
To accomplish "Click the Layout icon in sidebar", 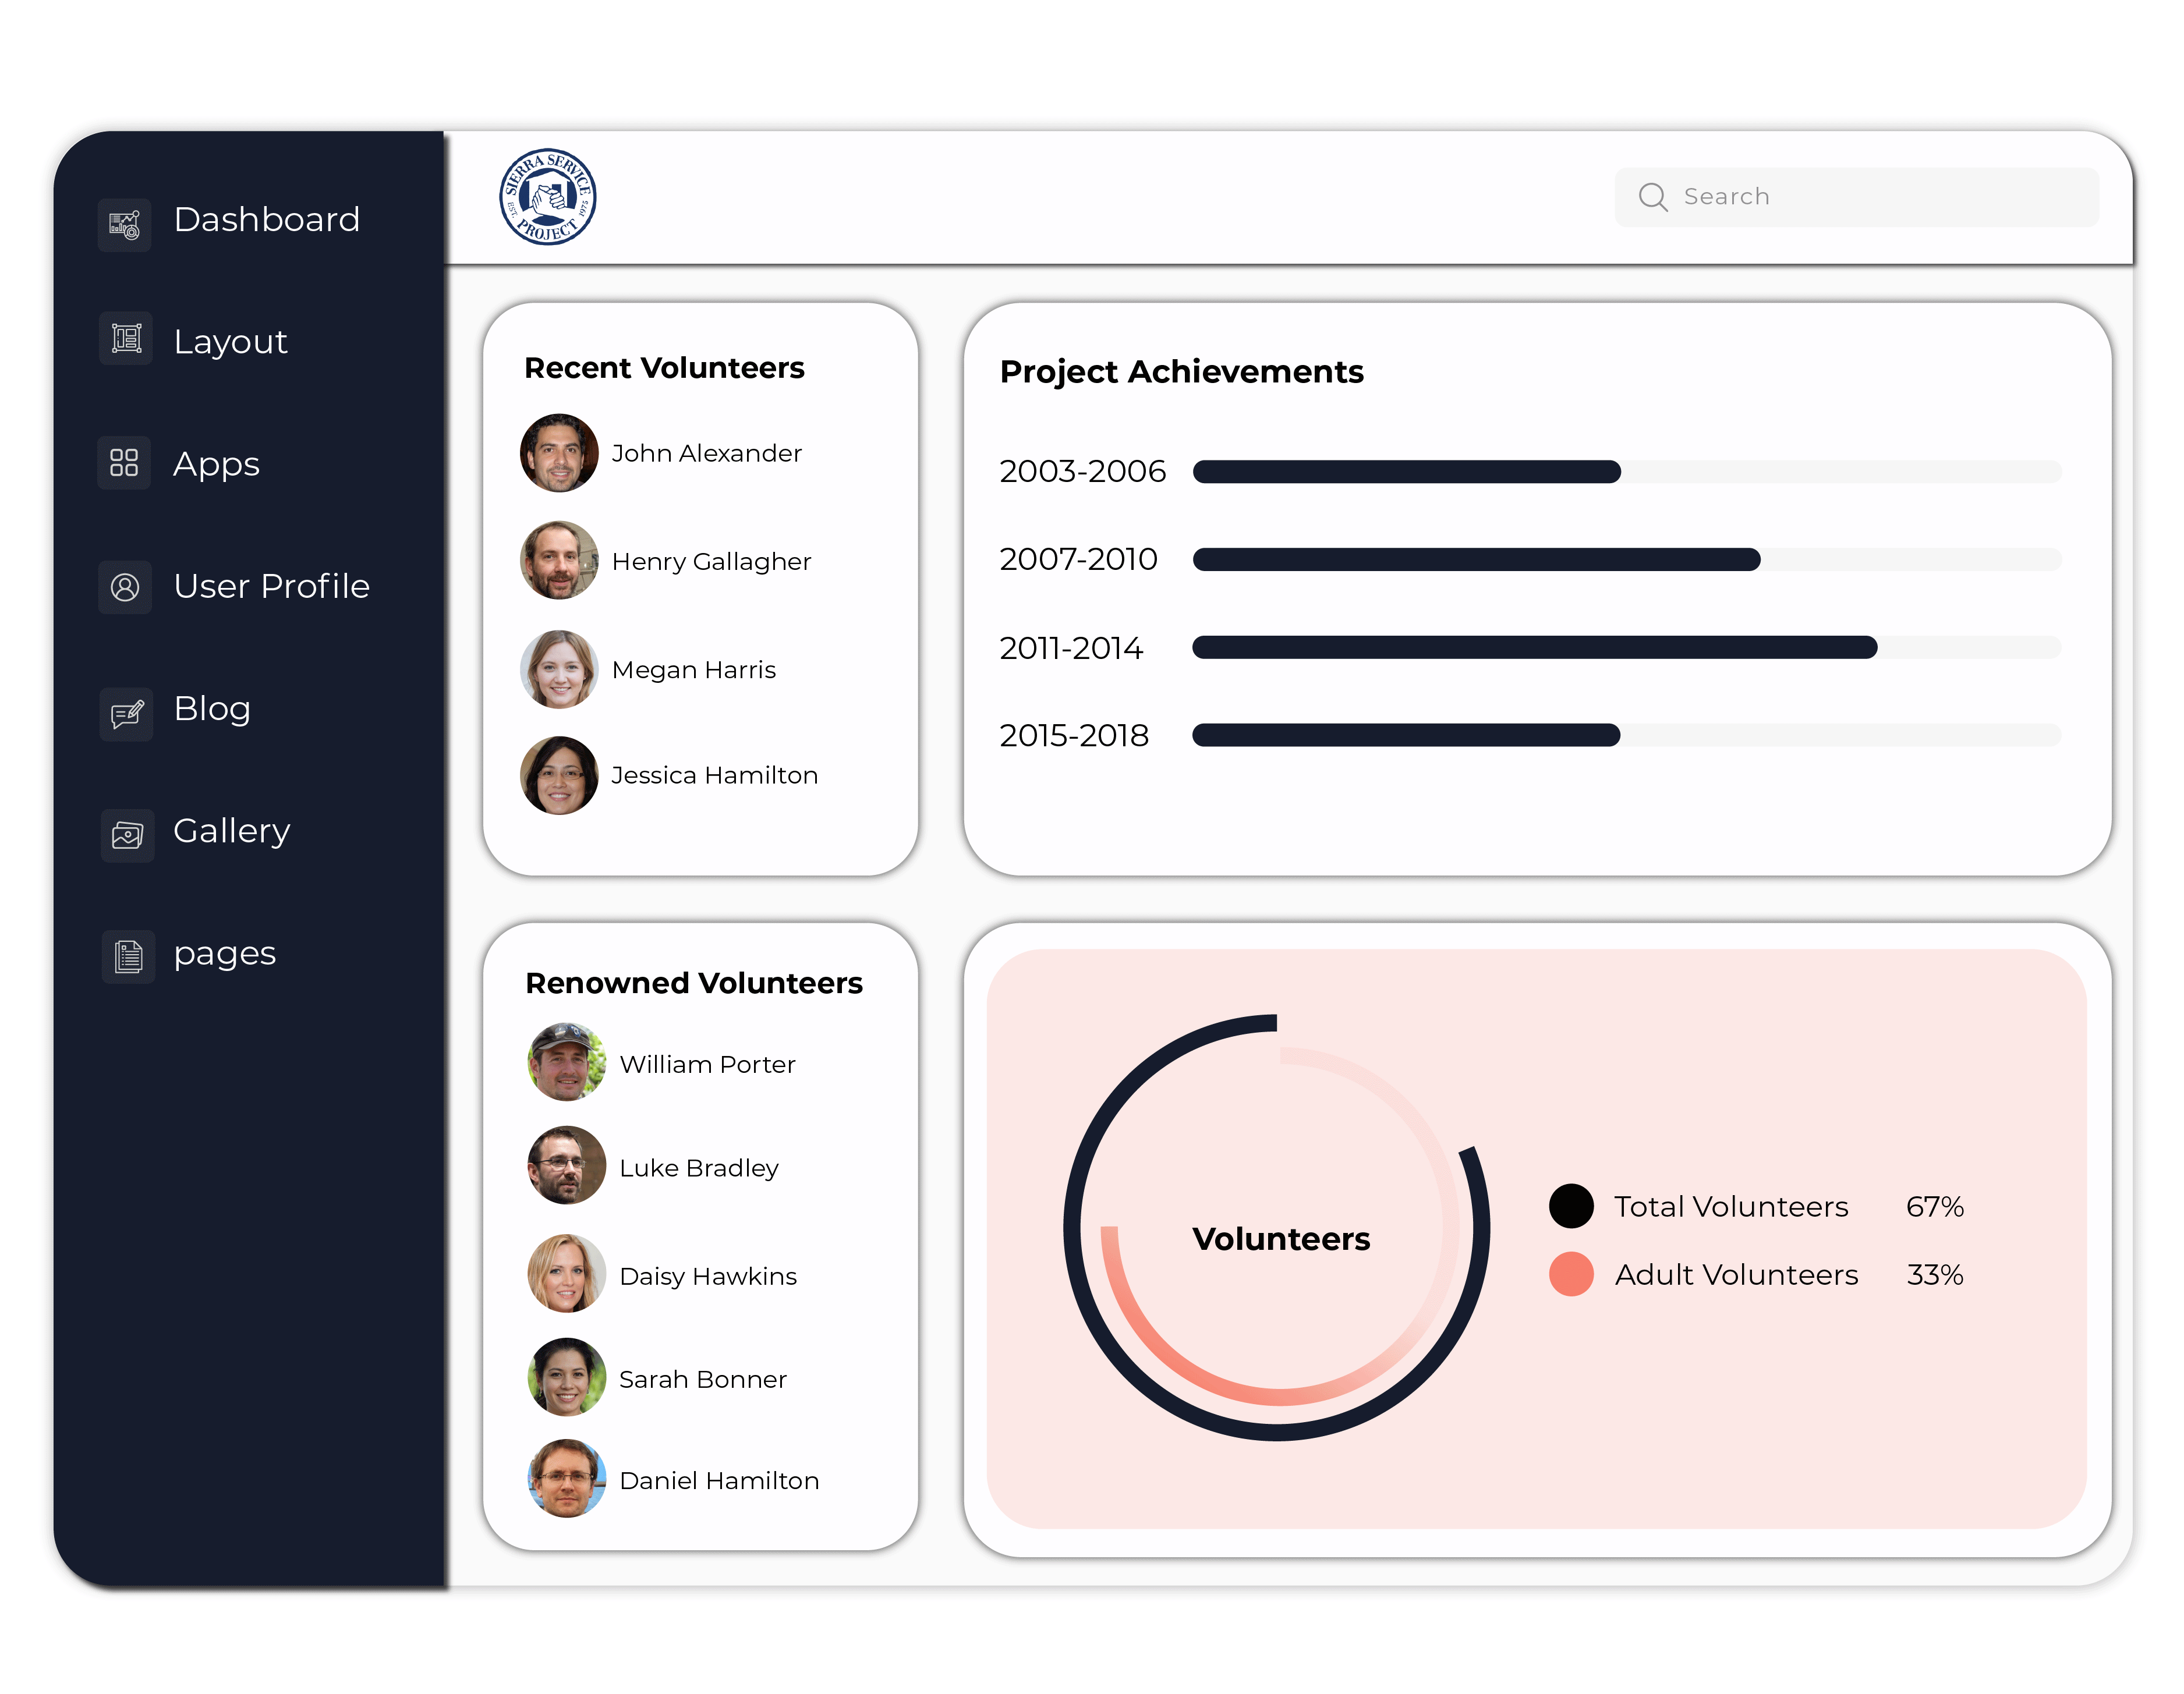I will [126, 339].
